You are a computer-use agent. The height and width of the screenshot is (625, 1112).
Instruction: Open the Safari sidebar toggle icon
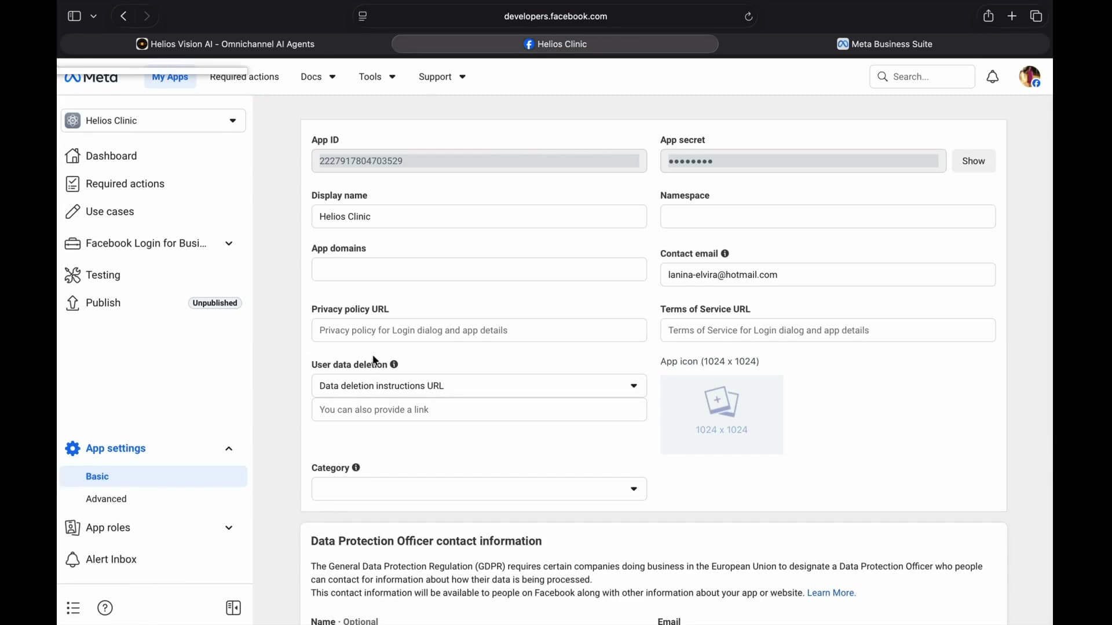tap(74, 16)
